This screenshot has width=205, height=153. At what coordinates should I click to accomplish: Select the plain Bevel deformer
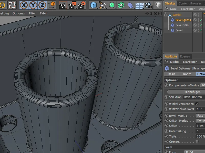179,30
